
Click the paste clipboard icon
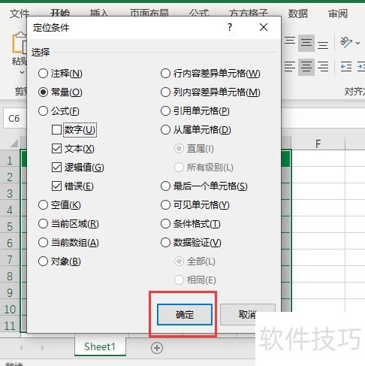tap(20, 43)
